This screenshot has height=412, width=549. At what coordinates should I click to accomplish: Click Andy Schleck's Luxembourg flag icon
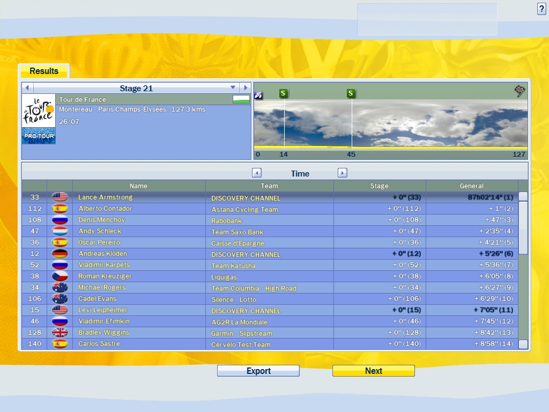pyautogui.click(x=60, y=231)
